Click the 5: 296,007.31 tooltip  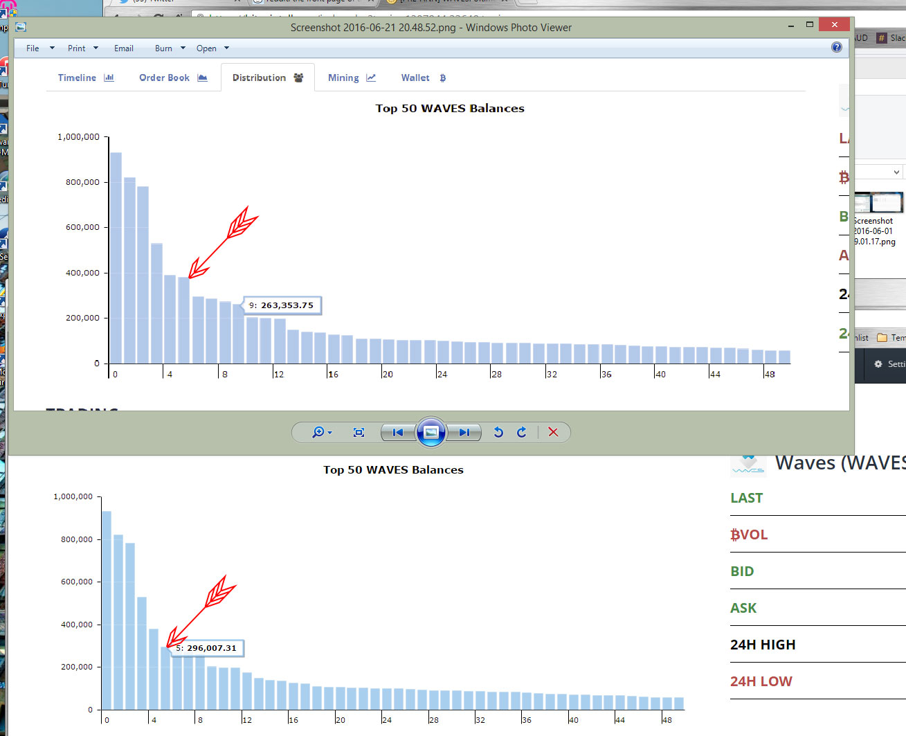207,649
